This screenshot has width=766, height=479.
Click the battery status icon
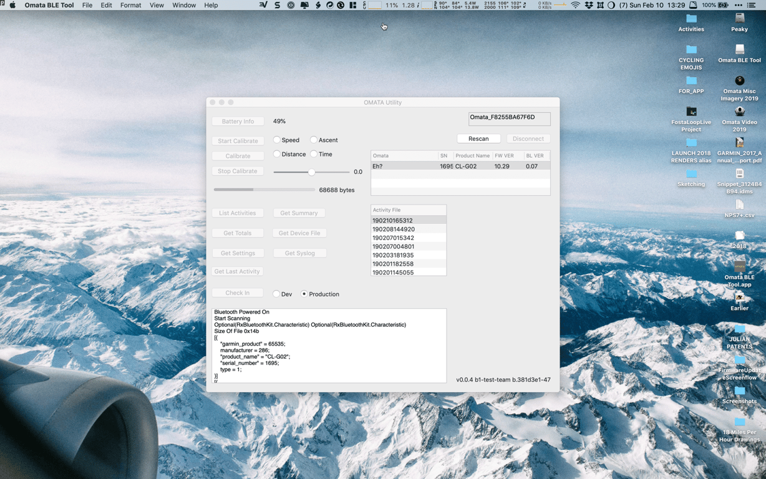click(x=723, y=5)
